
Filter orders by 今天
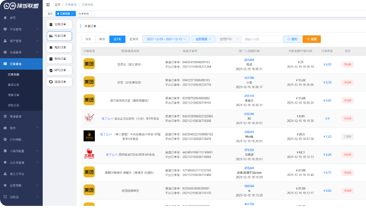[88, 39]
